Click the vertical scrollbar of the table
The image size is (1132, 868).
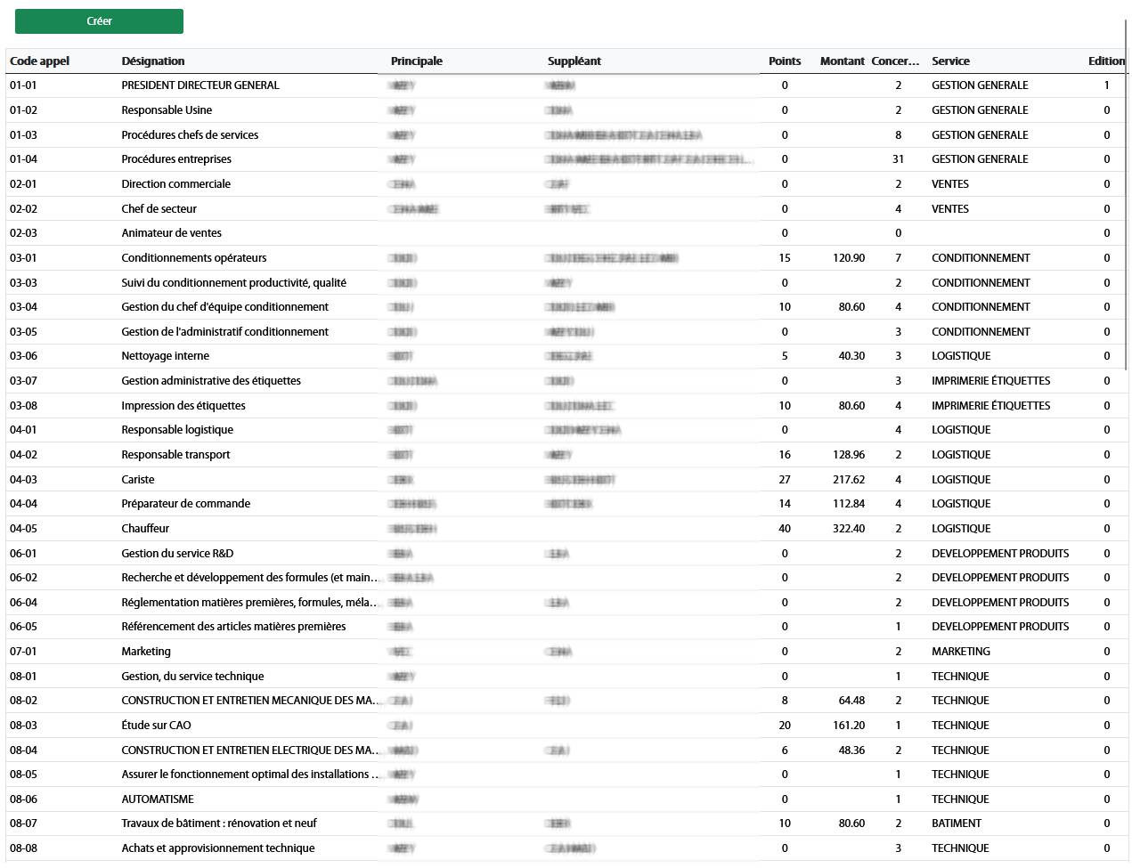coord(1128,196)
